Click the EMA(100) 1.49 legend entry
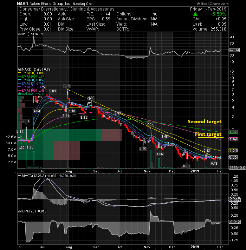The image size is (246, 250). click(x=31, y=91)
